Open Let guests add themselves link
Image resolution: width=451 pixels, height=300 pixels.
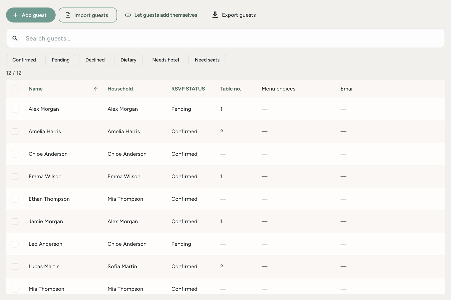(x=161, y=15)
